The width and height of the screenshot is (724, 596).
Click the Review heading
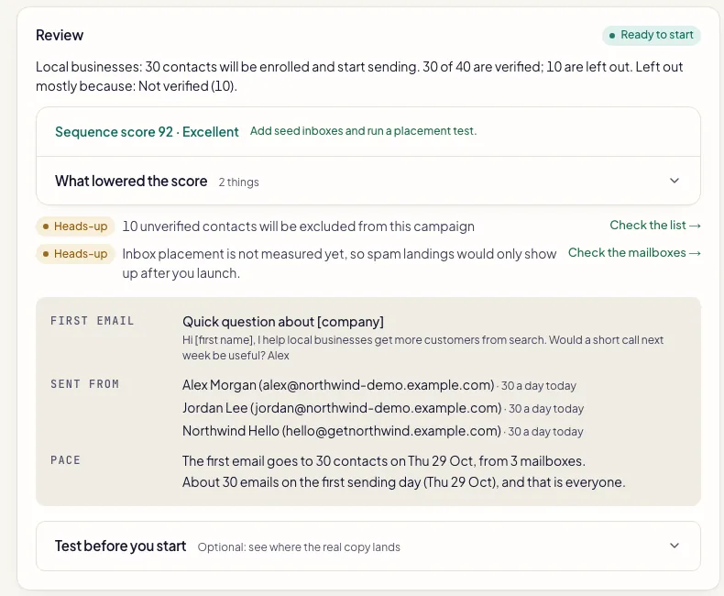[60, 35]
